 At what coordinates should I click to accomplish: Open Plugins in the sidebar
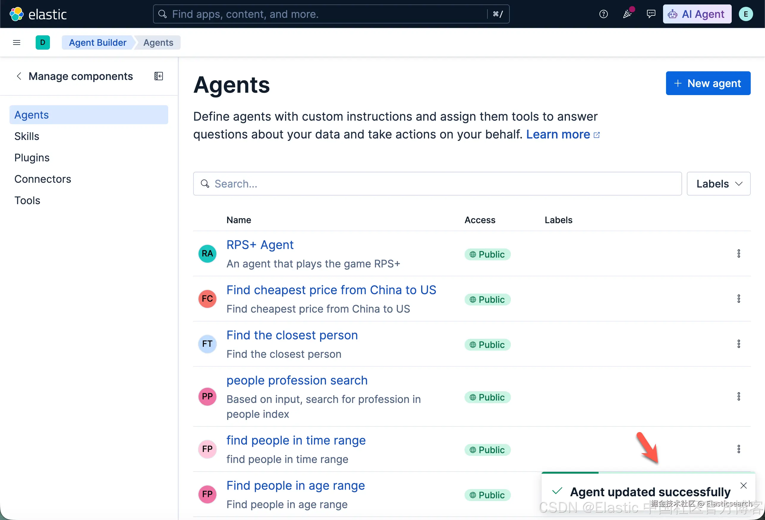tap(32, 158)
